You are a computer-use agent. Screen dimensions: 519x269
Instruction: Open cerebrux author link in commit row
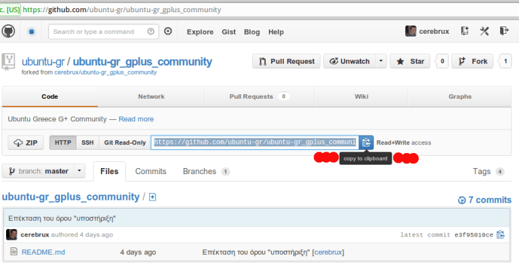click(35, 234)
